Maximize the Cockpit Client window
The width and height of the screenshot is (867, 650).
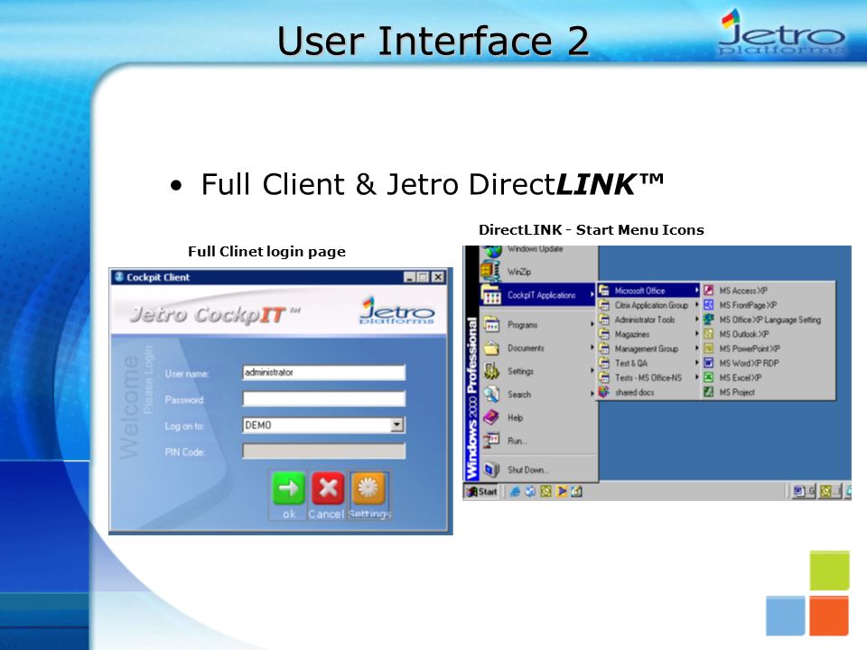[x=423, y=277]
